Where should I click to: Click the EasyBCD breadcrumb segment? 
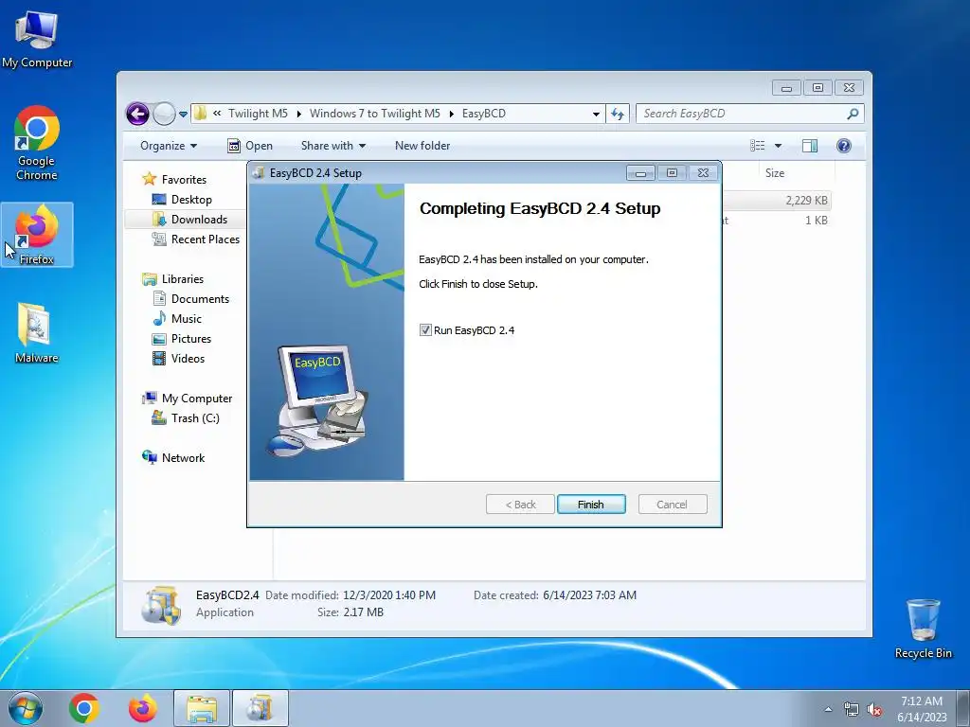pyautogui.click(x=484, y=114)
